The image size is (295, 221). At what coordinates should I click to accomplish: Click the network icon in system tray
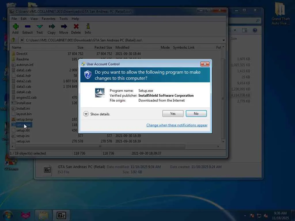pos(259,216)
